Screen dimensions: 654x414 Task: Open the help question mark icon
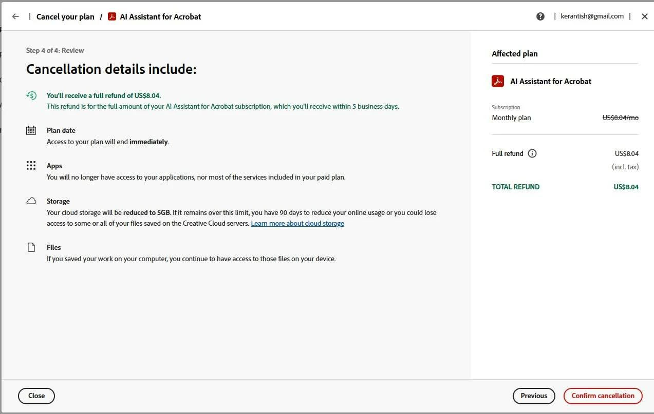tap(540, 16)
